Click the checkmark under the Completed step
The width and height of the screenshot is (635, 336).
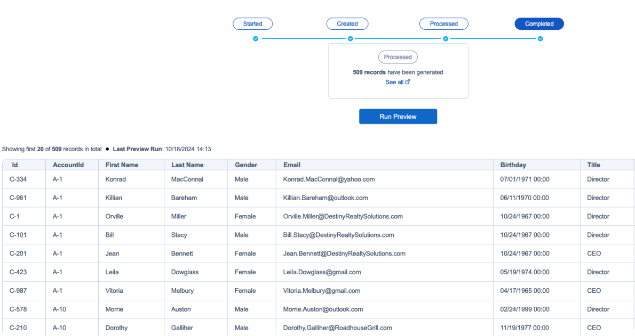point(541,39)
